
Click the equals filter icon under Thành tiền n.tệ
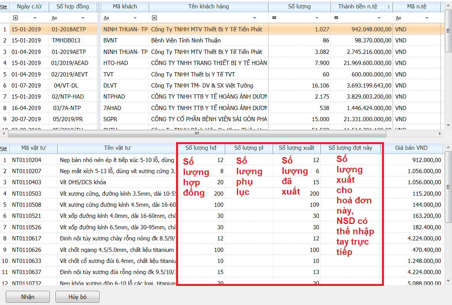(336, 18)
